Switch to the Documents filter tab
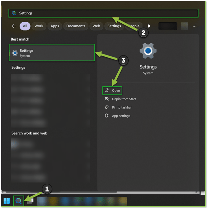Image resolution: width=208 pixels, height=209 pixels. click(x=76, y=26)
